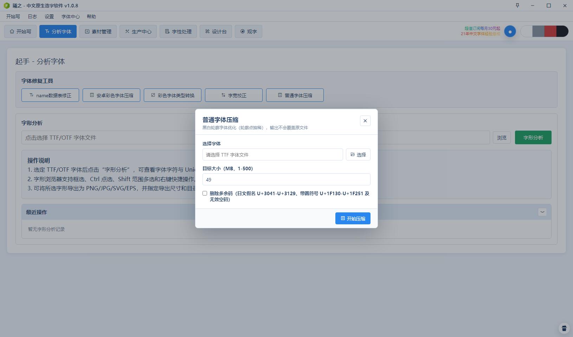Choose the red theme swatch
The width and height of the screenshot is (573, 337).
point(550,31)
